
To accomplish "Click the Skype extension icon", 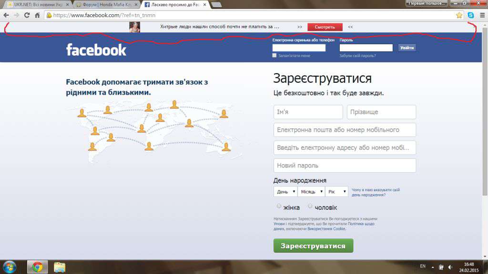I will click(471, 15).
